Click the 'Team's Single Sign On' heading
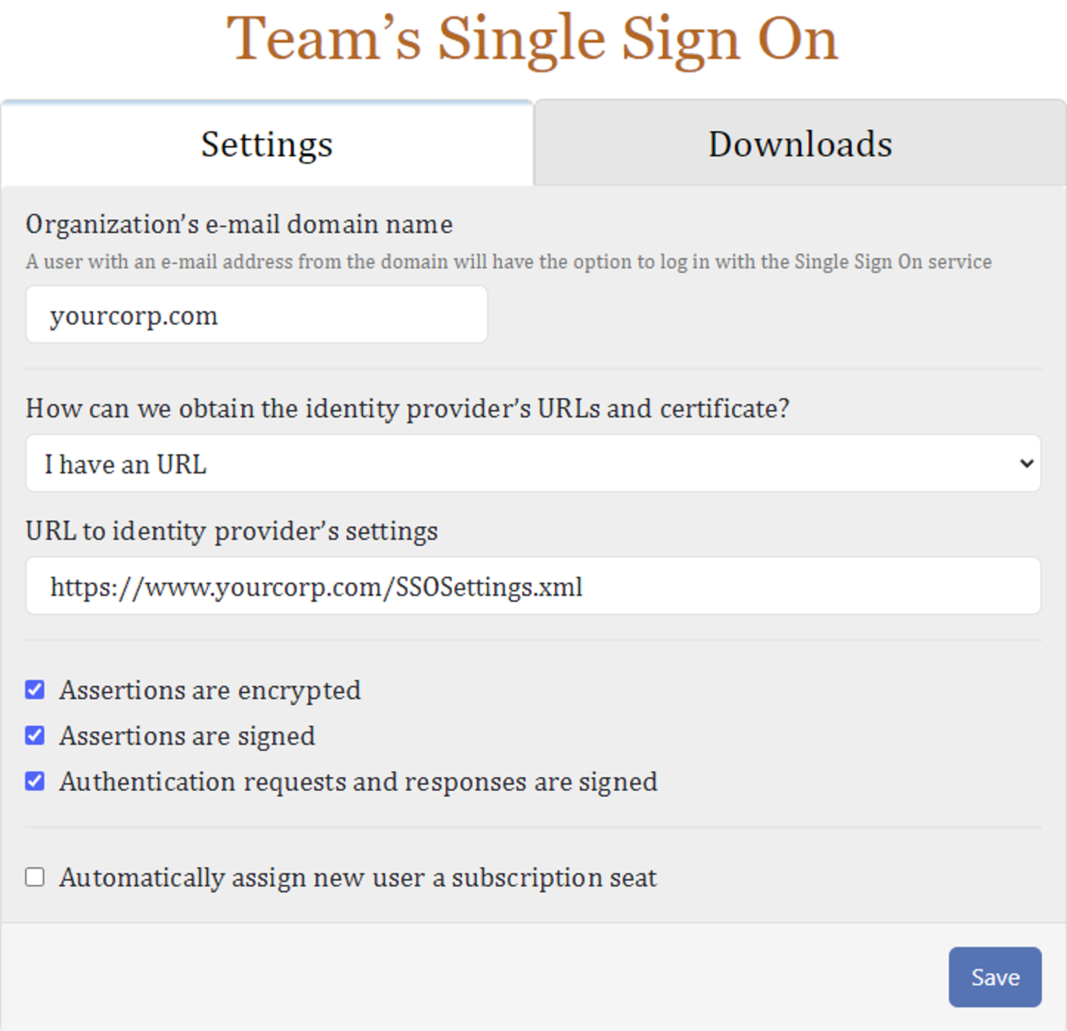This screenshot has width=1067, height=1031. (x=532, y=39)
